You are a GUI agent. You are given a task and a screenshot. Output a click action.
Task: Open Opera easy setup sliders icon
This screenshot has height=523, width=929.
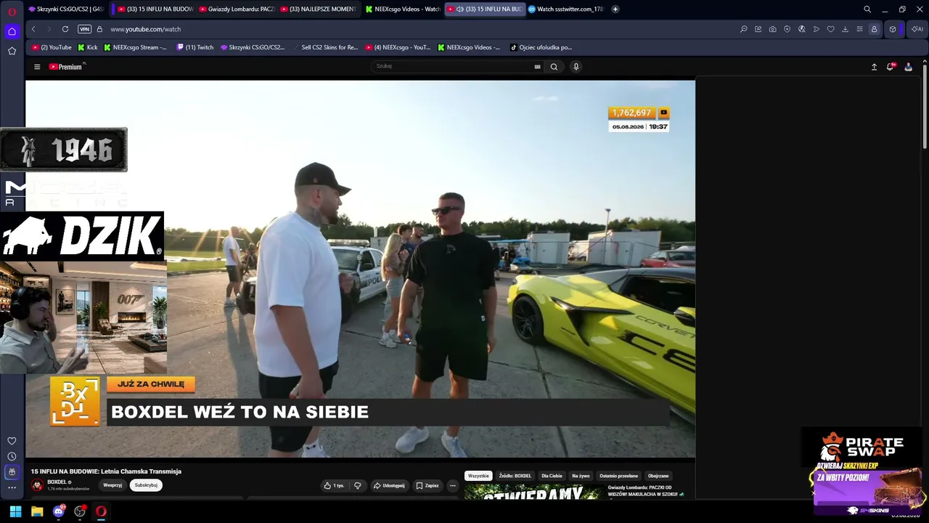pyautogui.click(x=860, y=29)
